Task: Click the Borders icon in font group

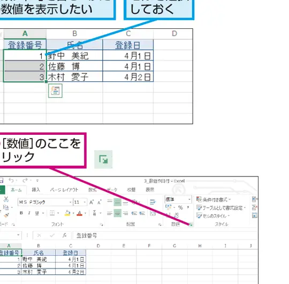Action: pos(52,213)
